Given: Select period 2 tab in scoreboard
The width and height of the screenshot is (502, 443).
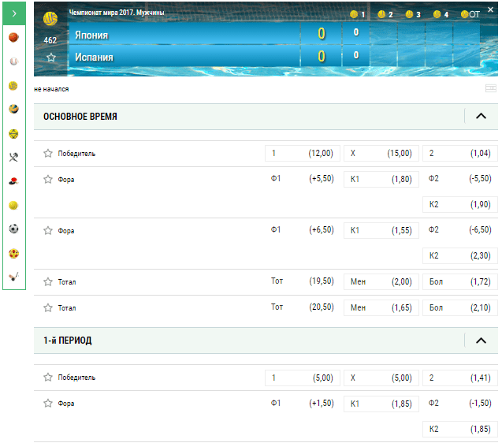Looking at the screenshot, I should pyautogui.click(x=385, y=14).
